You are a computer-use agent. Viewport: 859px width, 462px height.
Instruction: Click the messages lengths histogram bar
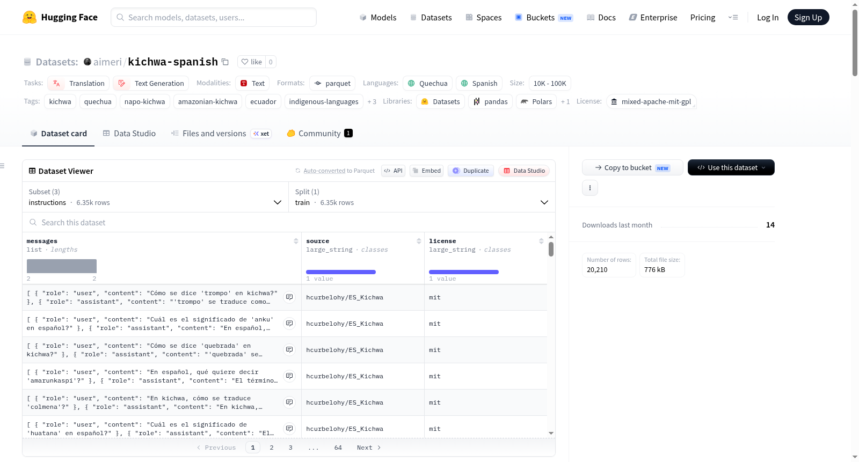click(62, 266)
